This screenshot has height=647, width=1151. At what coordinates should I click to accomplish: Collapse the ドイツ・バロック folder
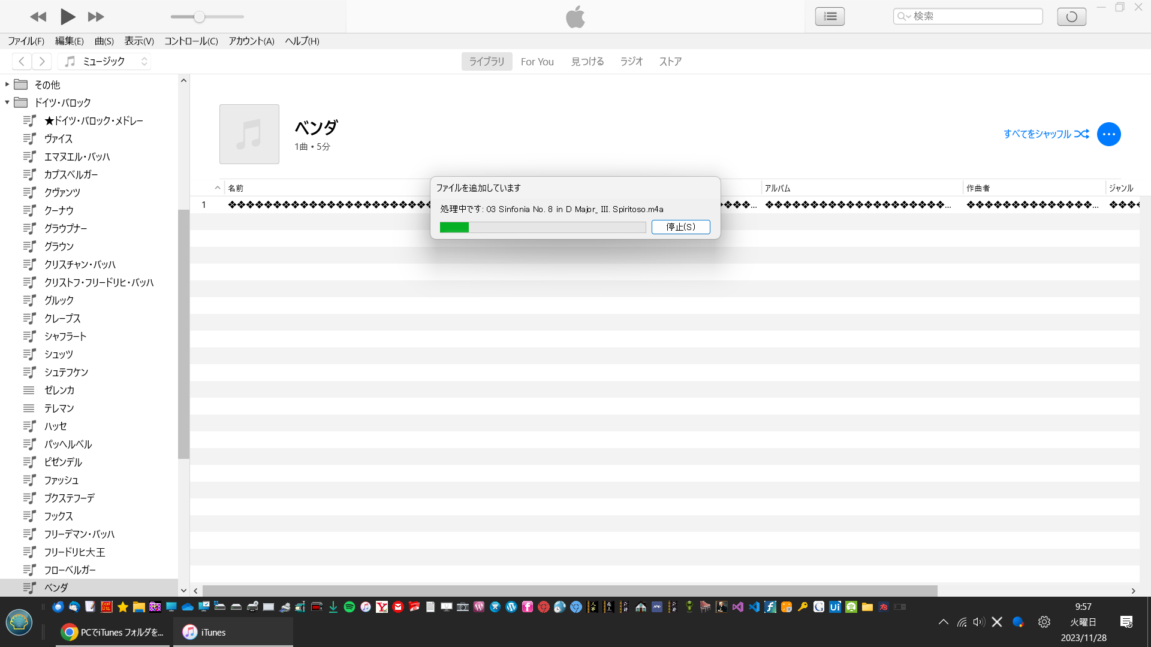click(7, 102)
